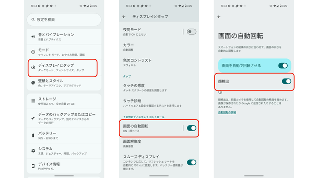This screenshot has height=178, width=318.
Task: Open タッチ診断 setting
Action: [x=159, y=103]
